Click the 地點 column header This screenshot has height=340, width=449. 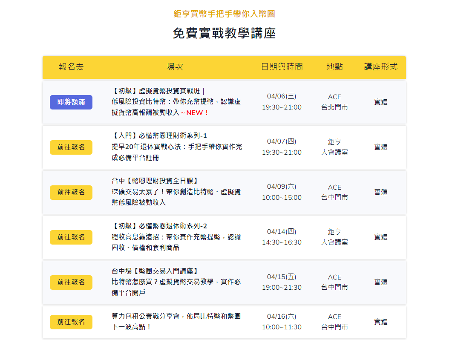(334, 67)
